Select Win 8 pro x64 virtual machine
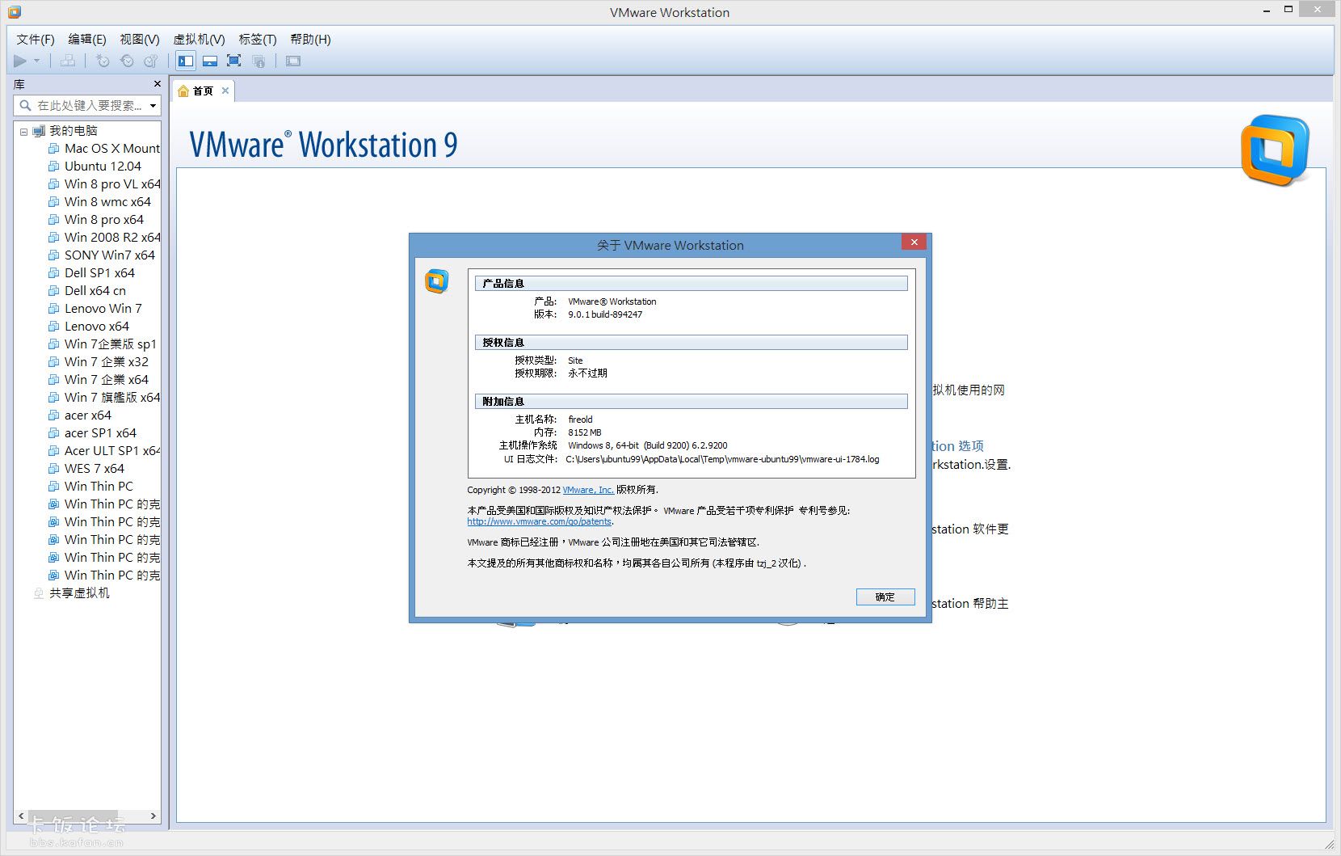Screen dimensions: 1341x856 click(x=104, y=219)
